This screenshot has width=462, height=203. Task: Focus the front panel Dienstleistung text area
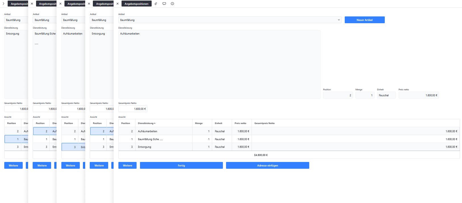point(219,64)
